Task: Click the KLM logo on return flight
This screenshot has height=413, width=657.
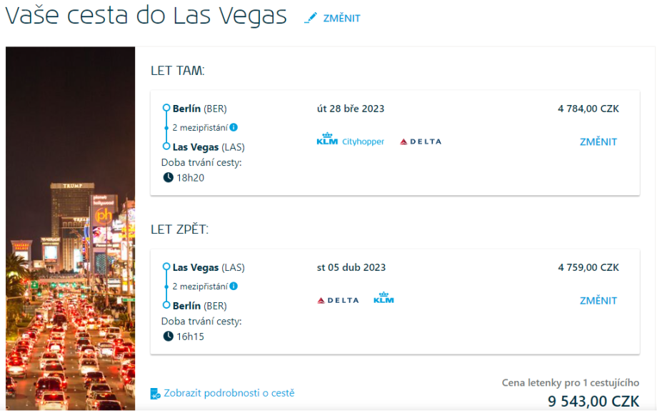Action: pos(383,298)
